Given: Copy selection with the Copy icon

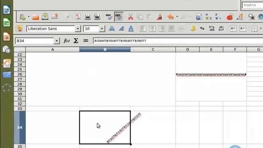Looking at the screenshot, I should click(140, 17).
